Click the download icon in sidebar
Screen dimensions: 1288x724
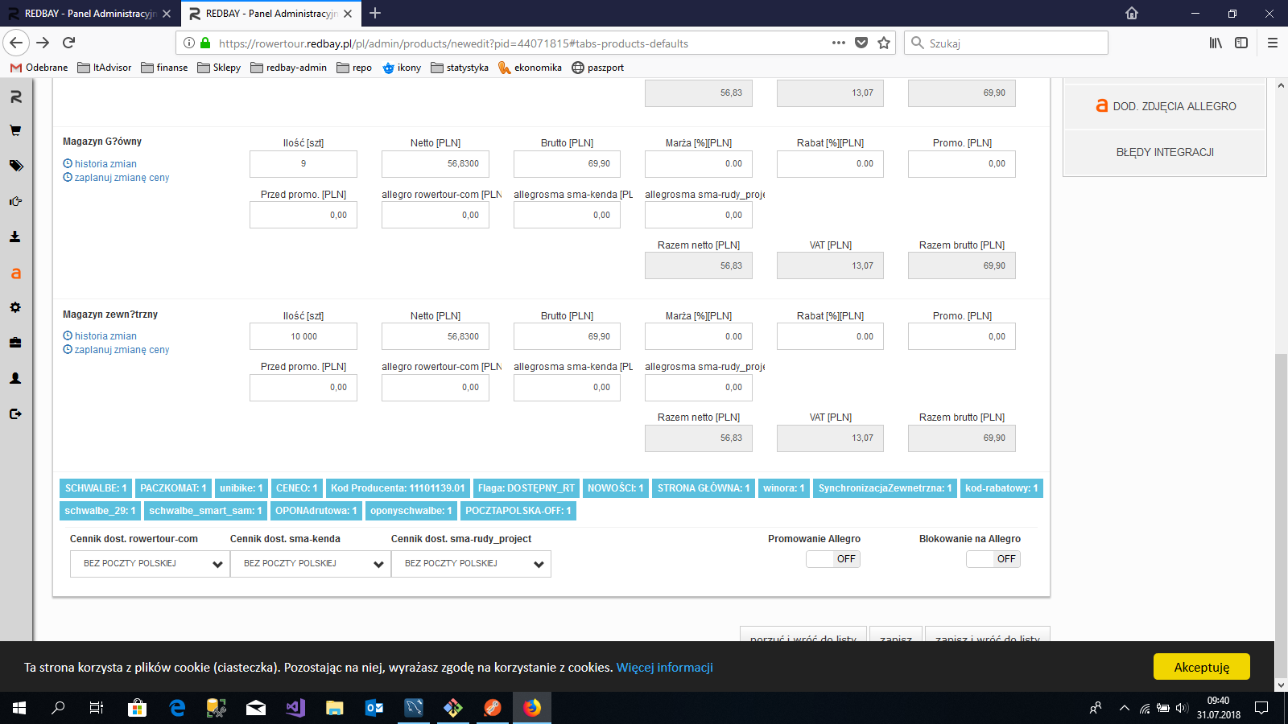coord(15,237)
